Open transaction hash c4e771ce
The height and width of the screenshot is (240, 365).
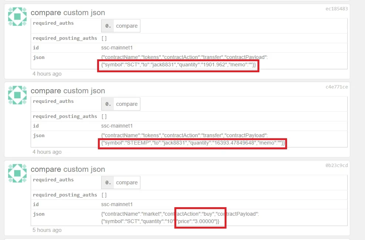[x=337, y=87]
